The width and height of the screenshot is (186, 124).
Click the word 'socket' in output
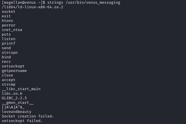coord(9,12)
